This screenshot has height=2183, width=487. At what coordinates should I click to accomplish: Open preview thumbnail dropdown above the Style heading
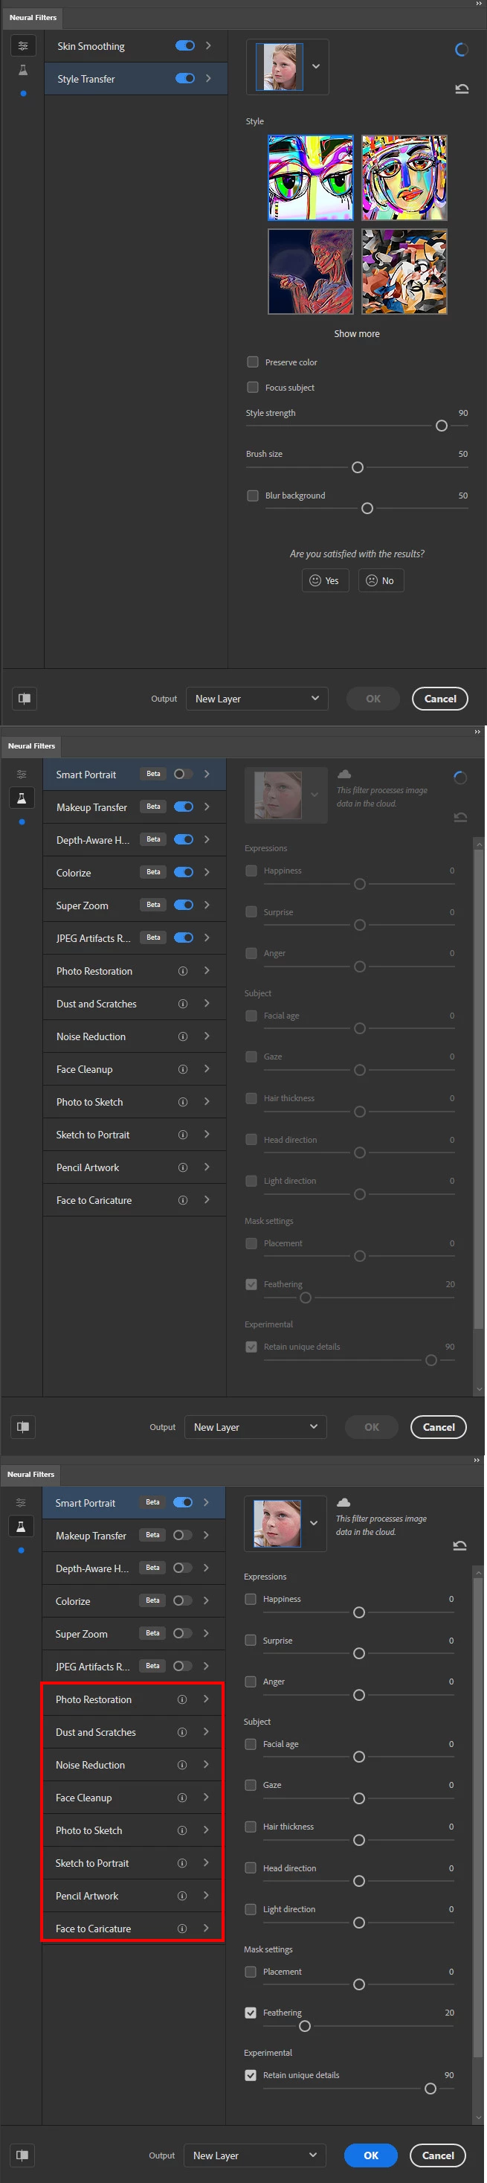(316, 66)
